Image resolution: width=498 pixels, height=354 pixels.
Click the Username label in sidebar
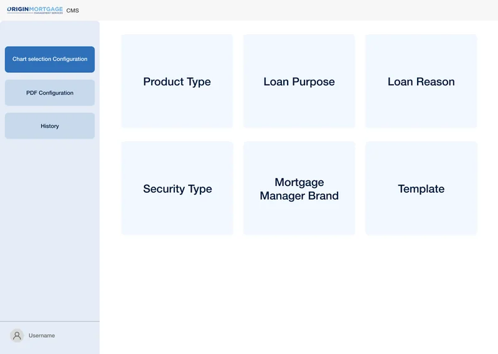point(42,335)
